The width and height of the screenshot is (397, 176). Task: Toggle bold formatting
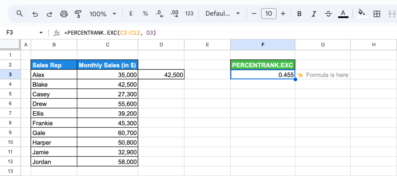pyautogui.click(x=299, y=14)
